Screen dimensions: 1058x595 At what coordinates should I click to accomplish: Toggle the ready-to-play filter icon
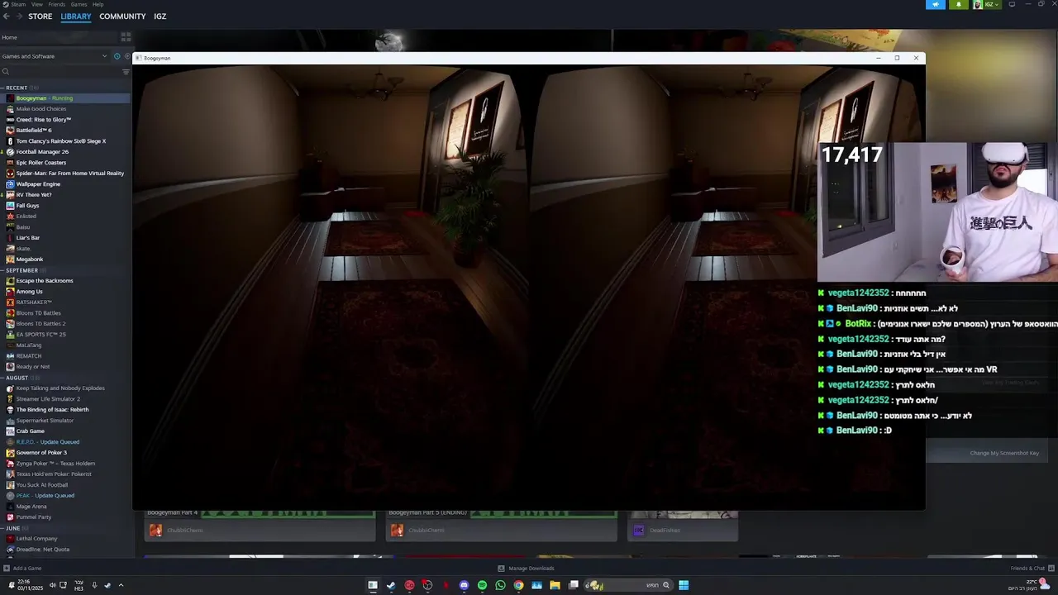[126, 56]
